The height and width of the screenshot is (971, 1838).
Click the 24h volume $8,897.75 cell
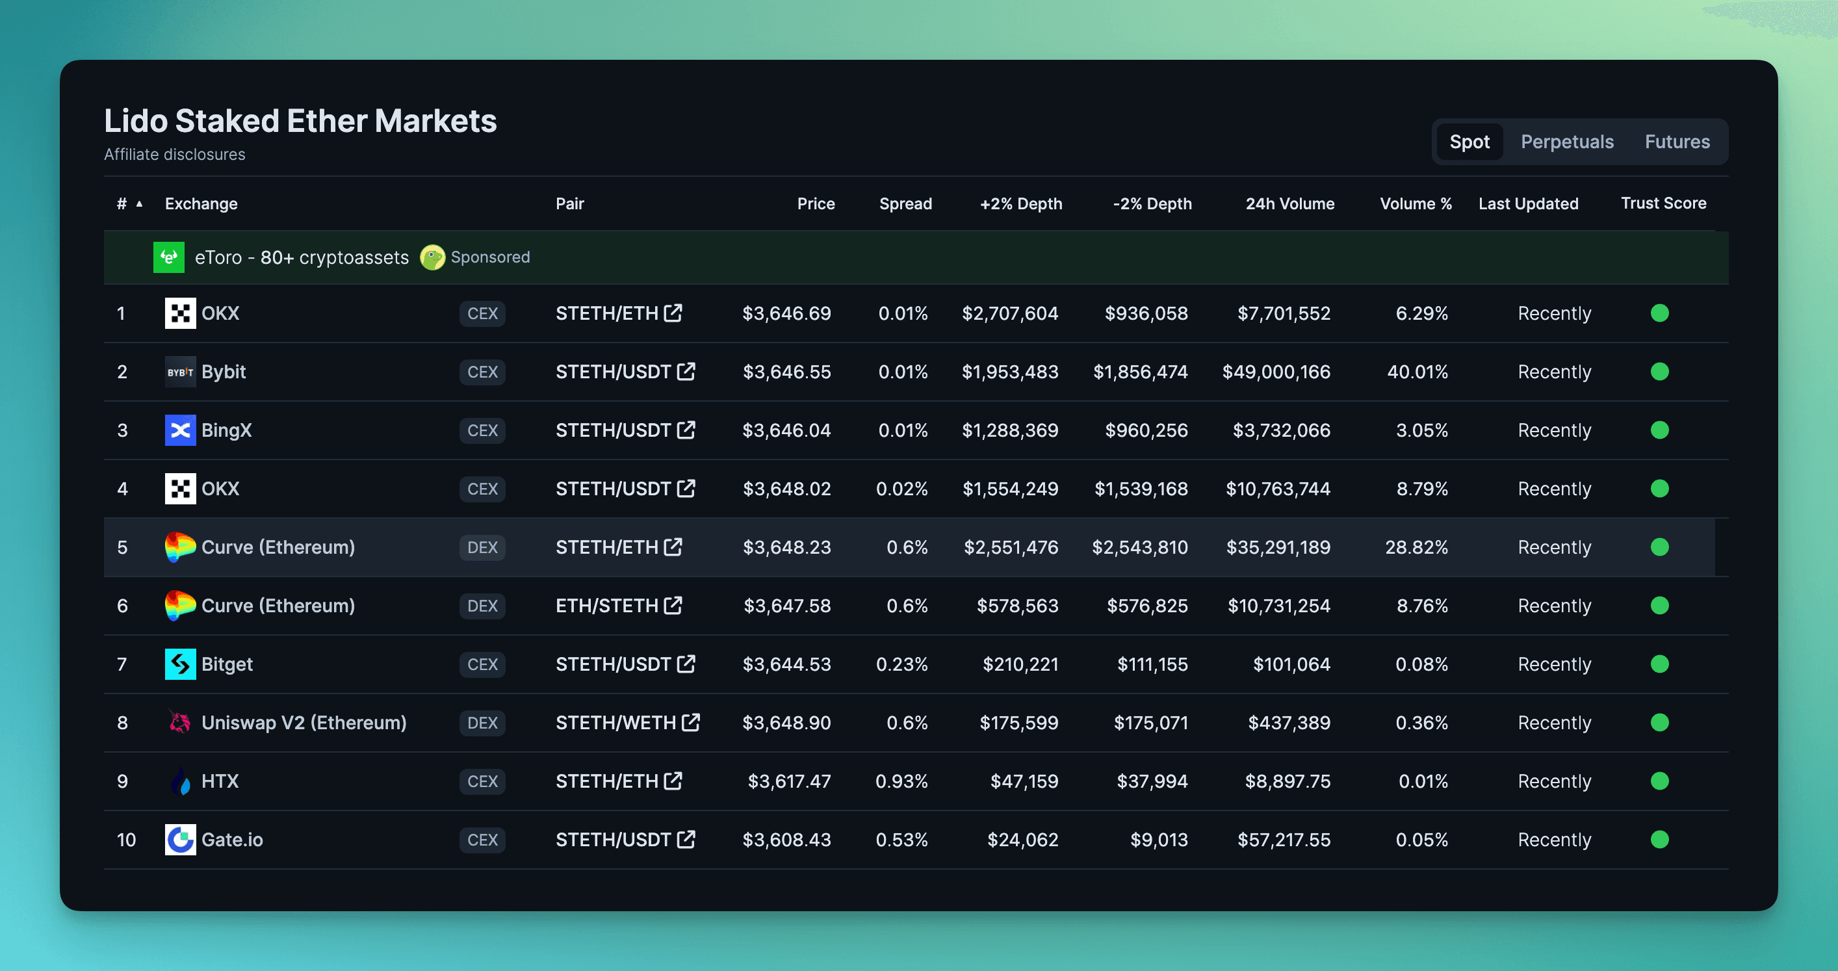point(1287,781)
